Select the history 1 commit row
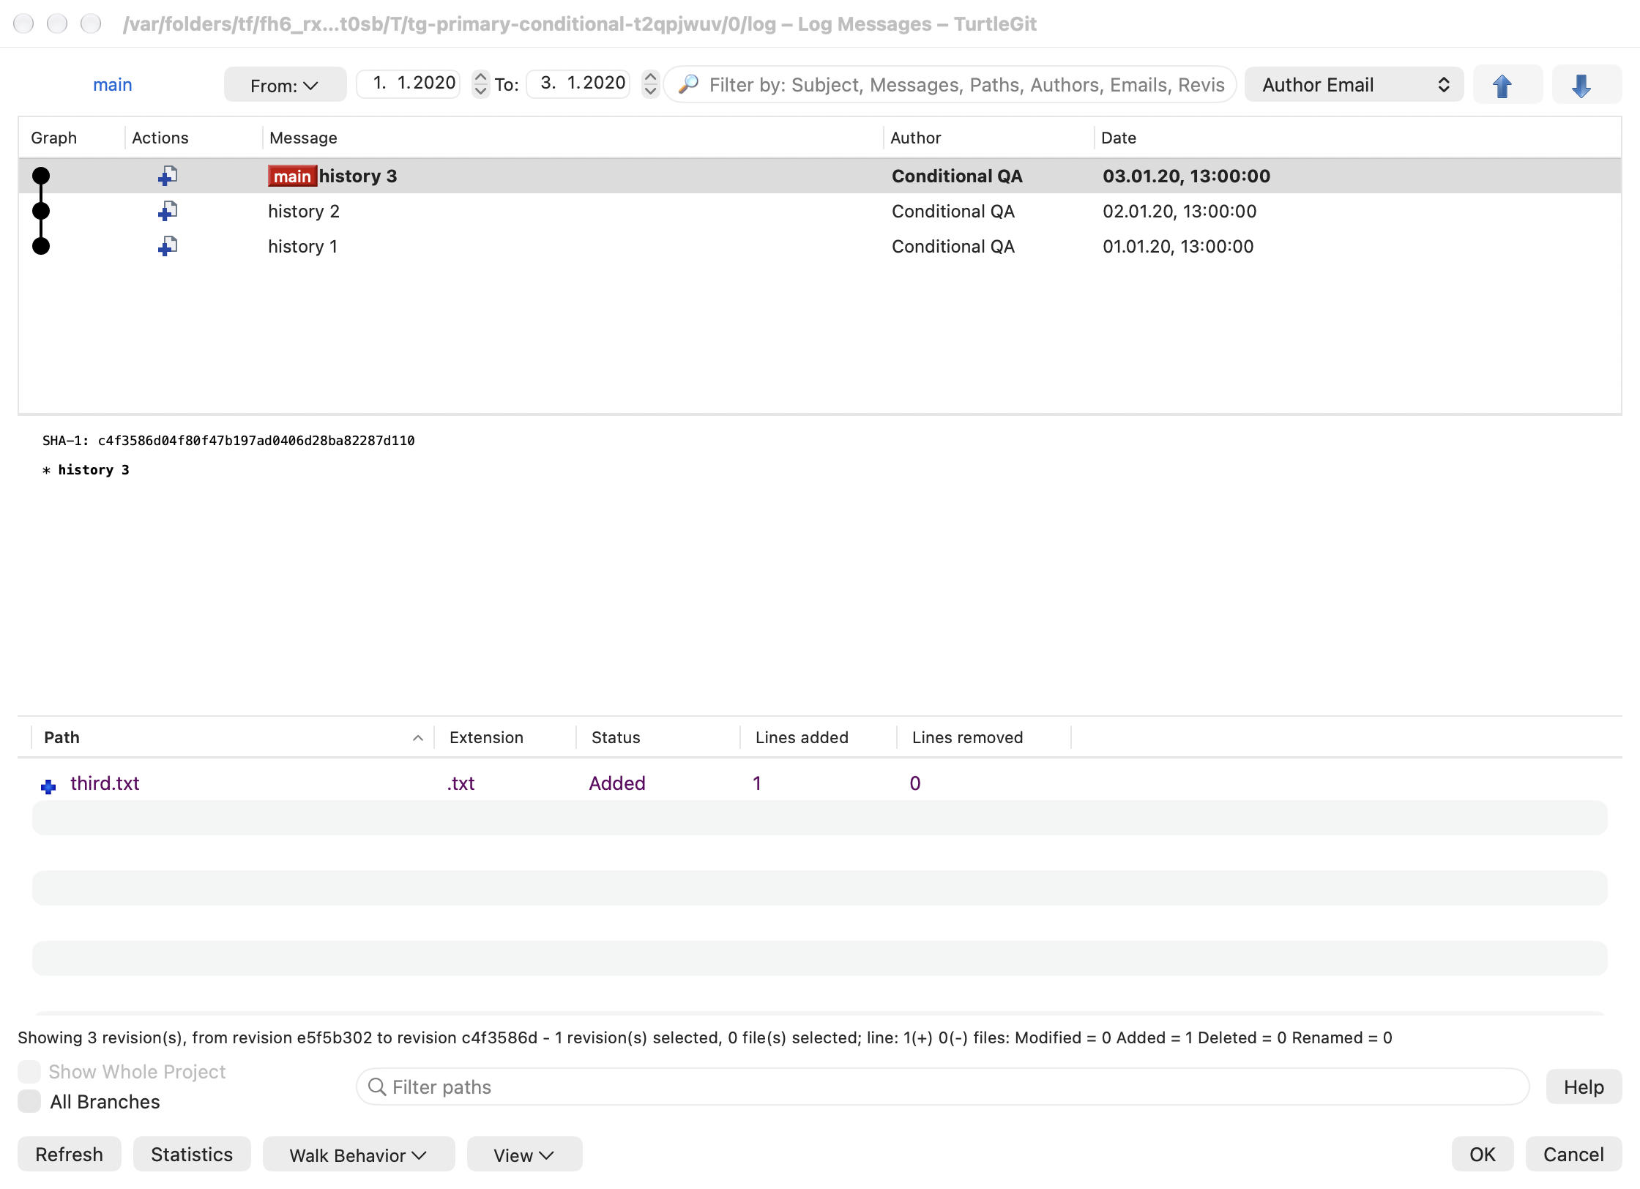The height and width of the screenshot is (1189, 1640). point(820,246)
